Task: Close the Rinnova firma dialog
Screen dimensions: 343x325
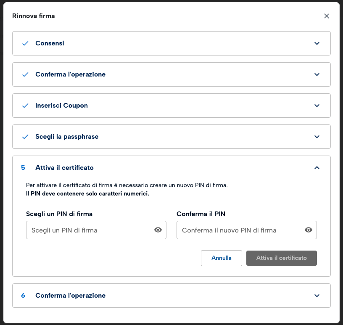Action: tap(327, 16)
